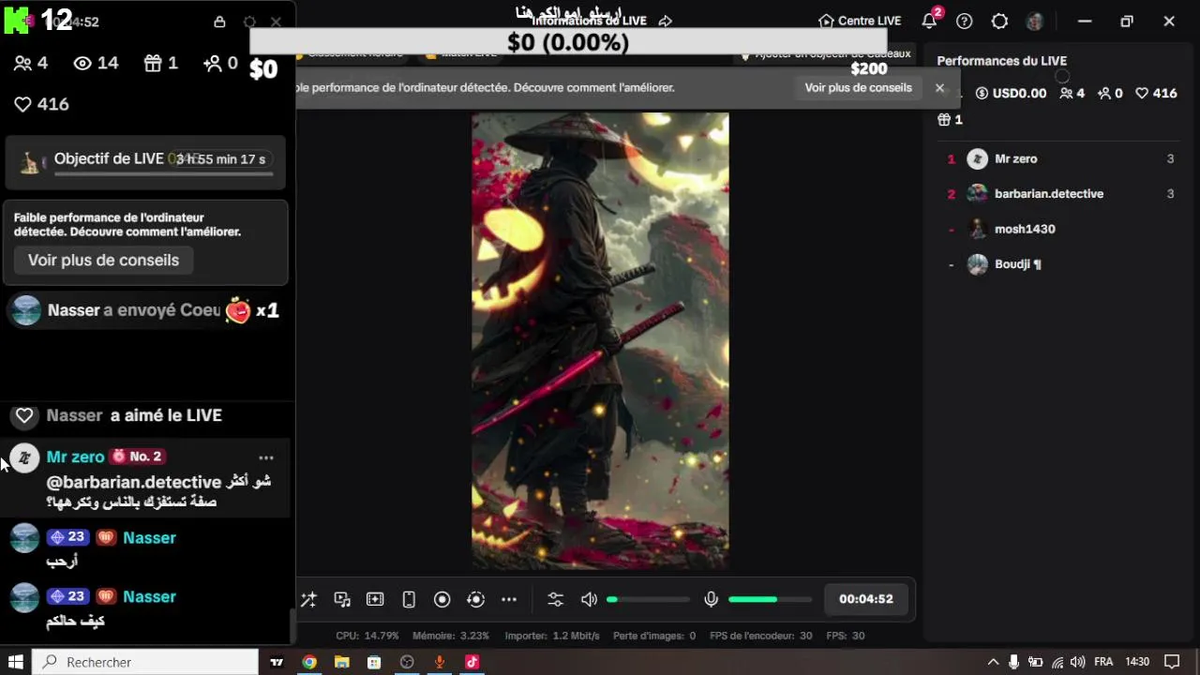The image size is (1200, 675).
Task: Click @barbarian.detective mention in the chat
Action: tap(134, 482)
